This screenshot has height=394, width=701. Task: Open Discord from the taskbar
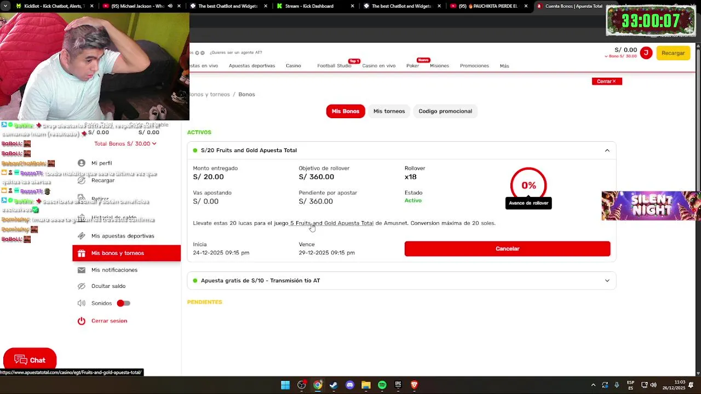click(350, 385)
